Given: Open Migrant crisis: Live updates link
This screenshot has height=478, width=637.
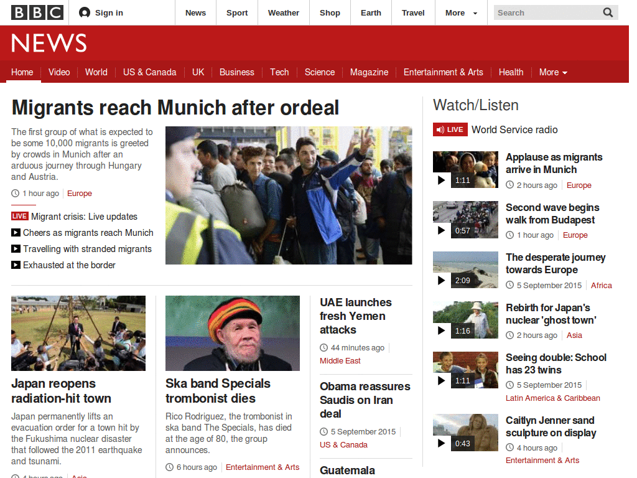Looking at the screenshot, I should pos(84,217).
